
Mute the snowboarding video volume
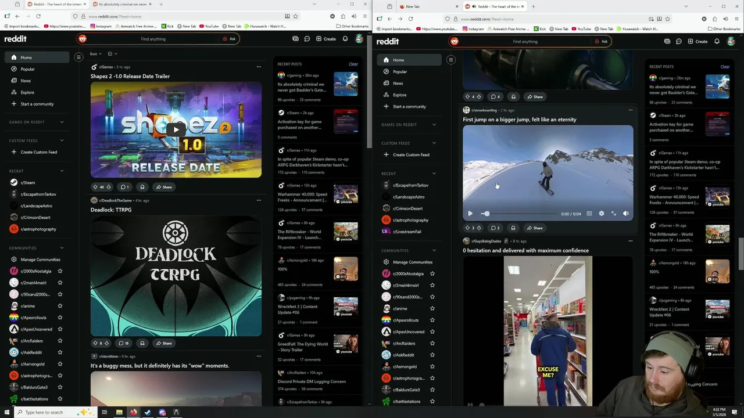click(626, 214)
